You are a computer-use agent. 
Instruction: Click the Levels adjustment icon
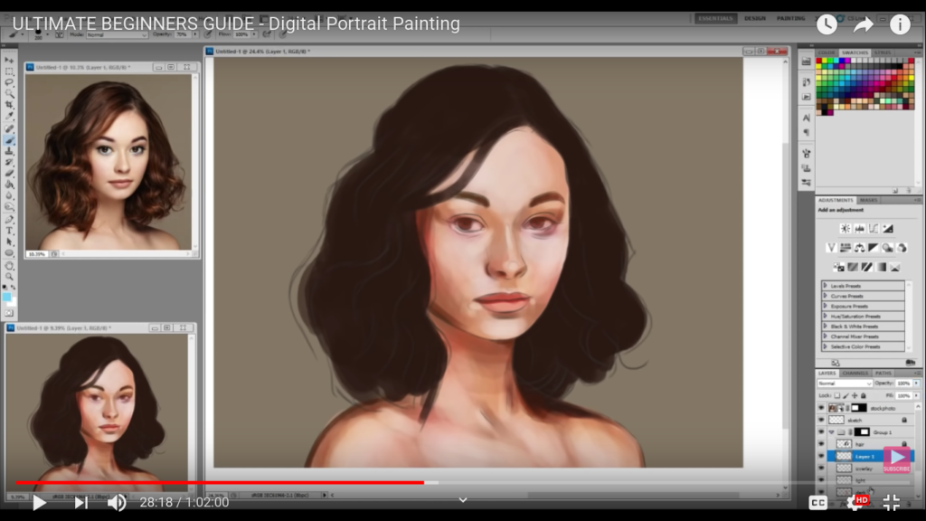859,229
